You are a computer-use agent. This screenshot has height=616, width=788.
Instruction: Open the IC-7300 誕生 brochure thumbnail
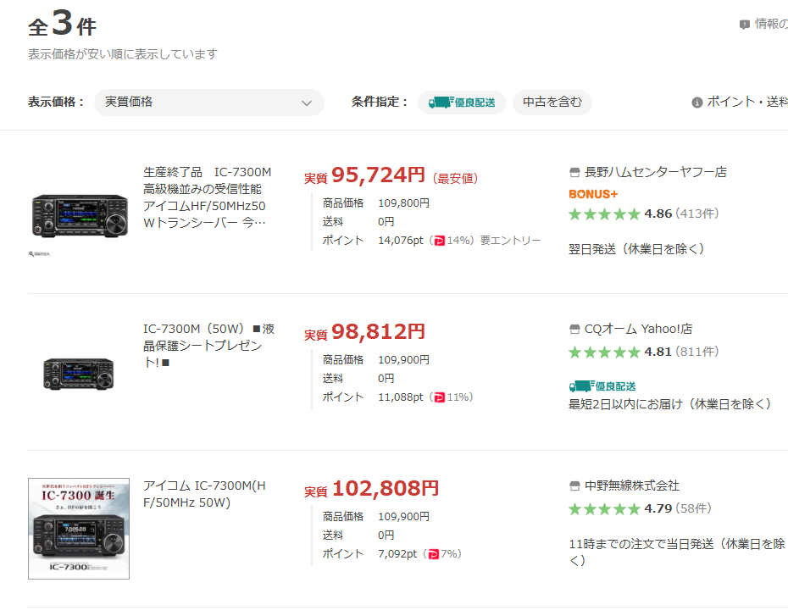point(79,529)
